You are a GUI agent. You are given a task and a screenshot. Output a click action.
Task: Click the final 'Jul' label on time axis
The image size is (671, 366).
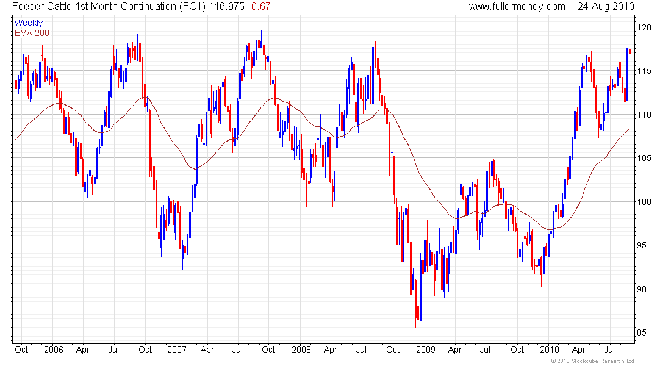tap(609, 350)
